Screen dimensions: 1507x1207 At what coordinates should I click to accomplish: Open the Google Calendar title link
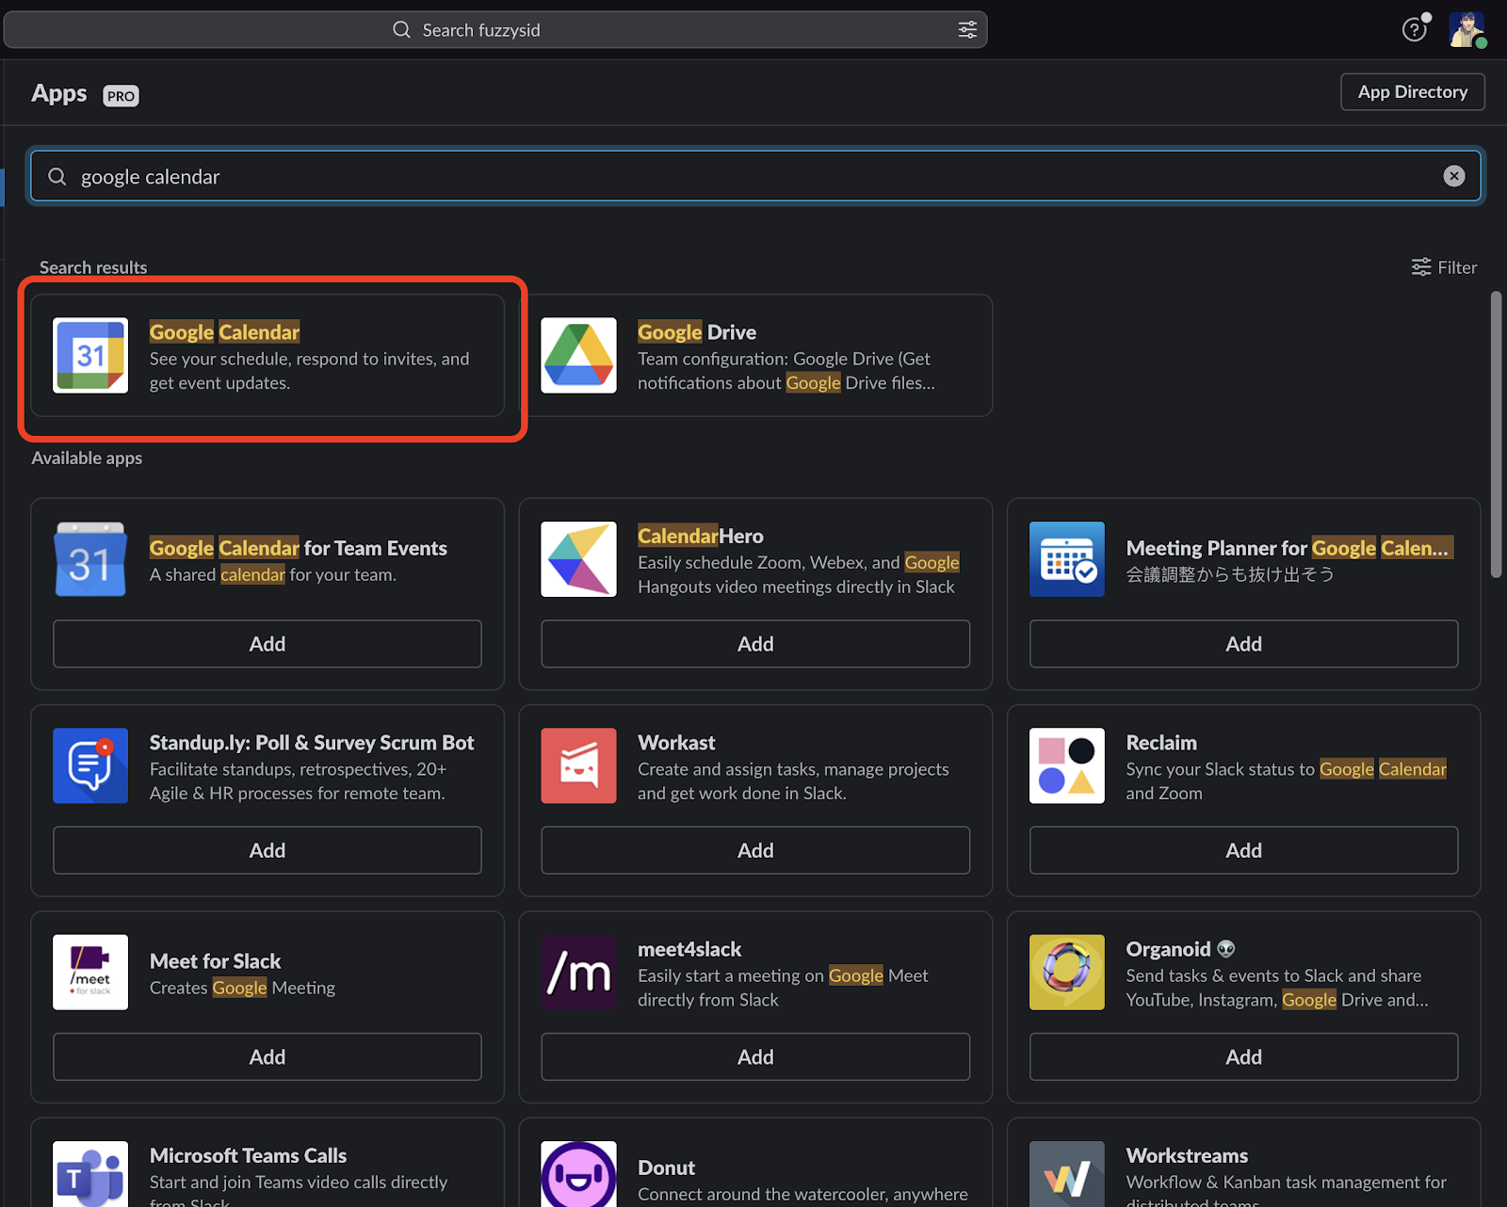[x=224, y=332]
